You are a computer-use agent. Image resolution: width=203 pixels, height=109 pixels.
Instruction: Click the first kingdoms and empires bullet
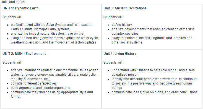tap(152, 40)
